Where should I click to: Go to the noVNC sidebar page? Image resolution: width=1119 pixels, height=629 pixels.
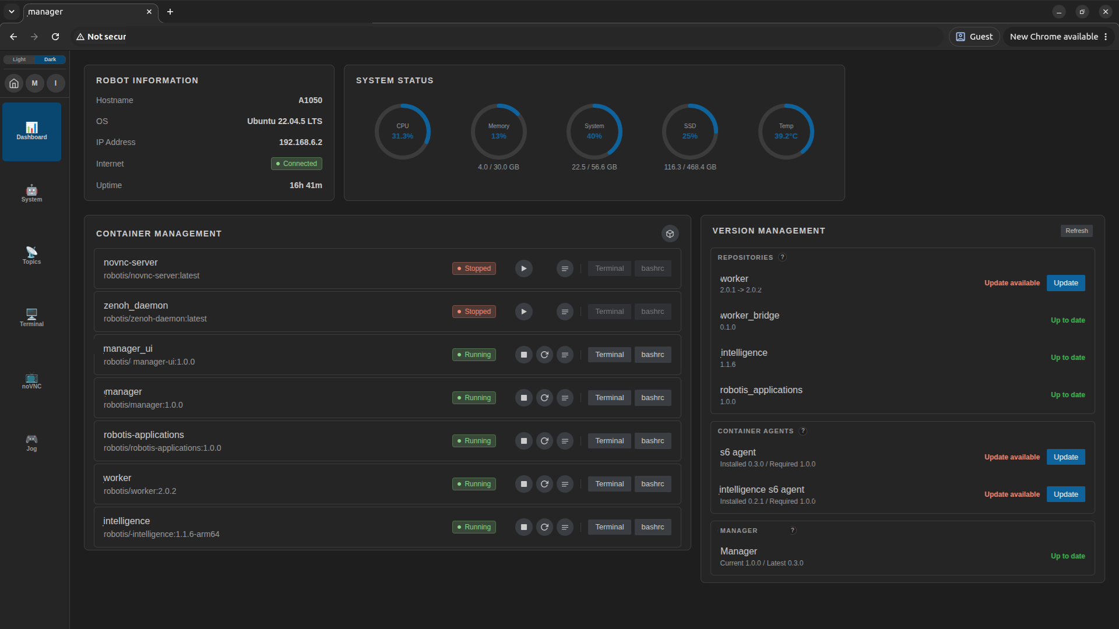click(x=31, y=380)
